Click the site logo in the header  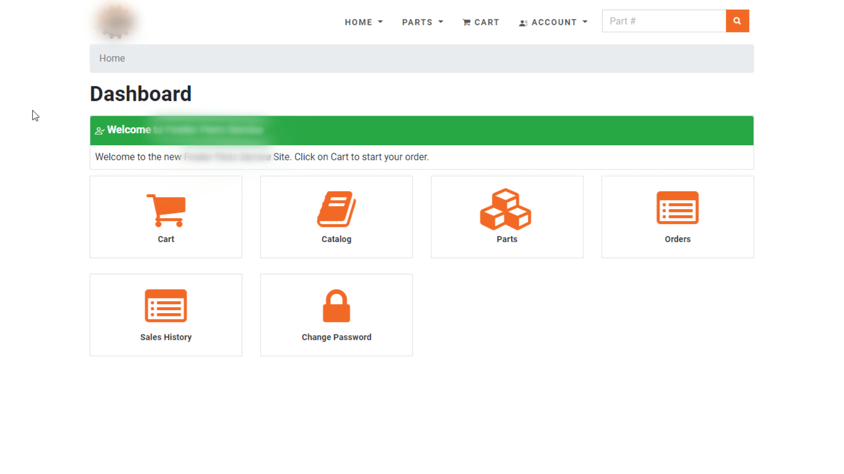(115, 21)
